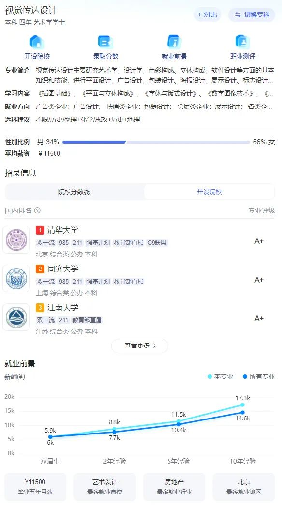The image size is (282, 509).
Task: Open the 录取分数 score icon
Action: pos(106,42)
